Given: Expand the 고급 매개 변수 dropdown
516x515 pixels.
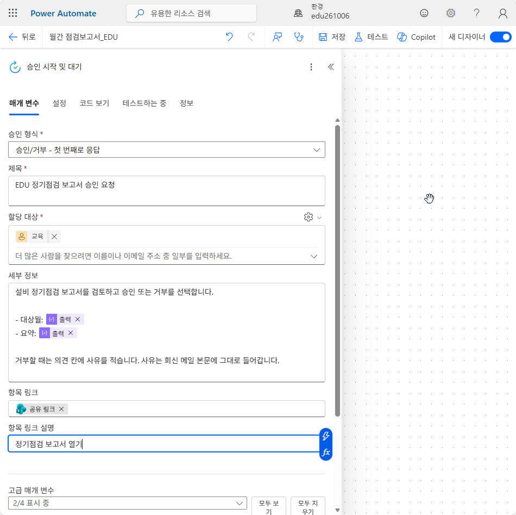Looking at the screenshot, I should pyautogui.click(x=127, y=503).
